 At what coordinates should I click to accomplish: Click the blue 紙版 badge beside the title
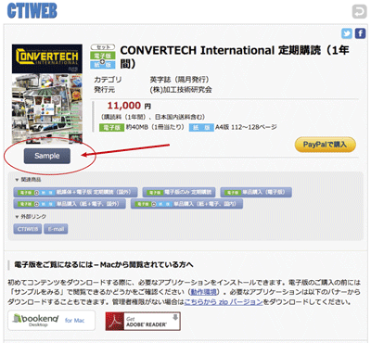coord(103,65)
